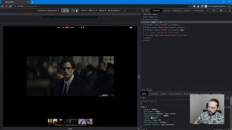Close the DevTools panel
232x130 pixels.
(230, 10)
